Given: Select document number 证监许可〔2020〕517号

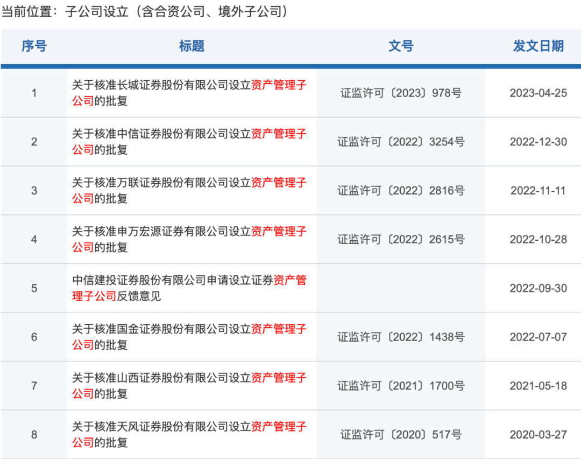Looking at the screenshot, I should tap(401, 435).
